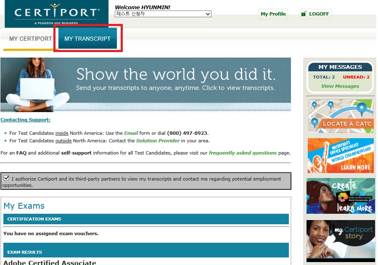
Task: Click the green lock icon beside LOGOFF
Action: [304, 14]
